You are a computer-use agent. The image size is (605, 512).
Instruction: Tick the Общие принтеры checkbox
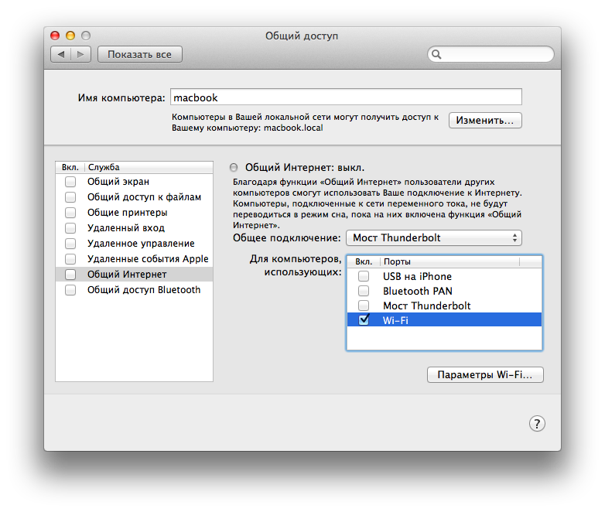click(70, 212)
